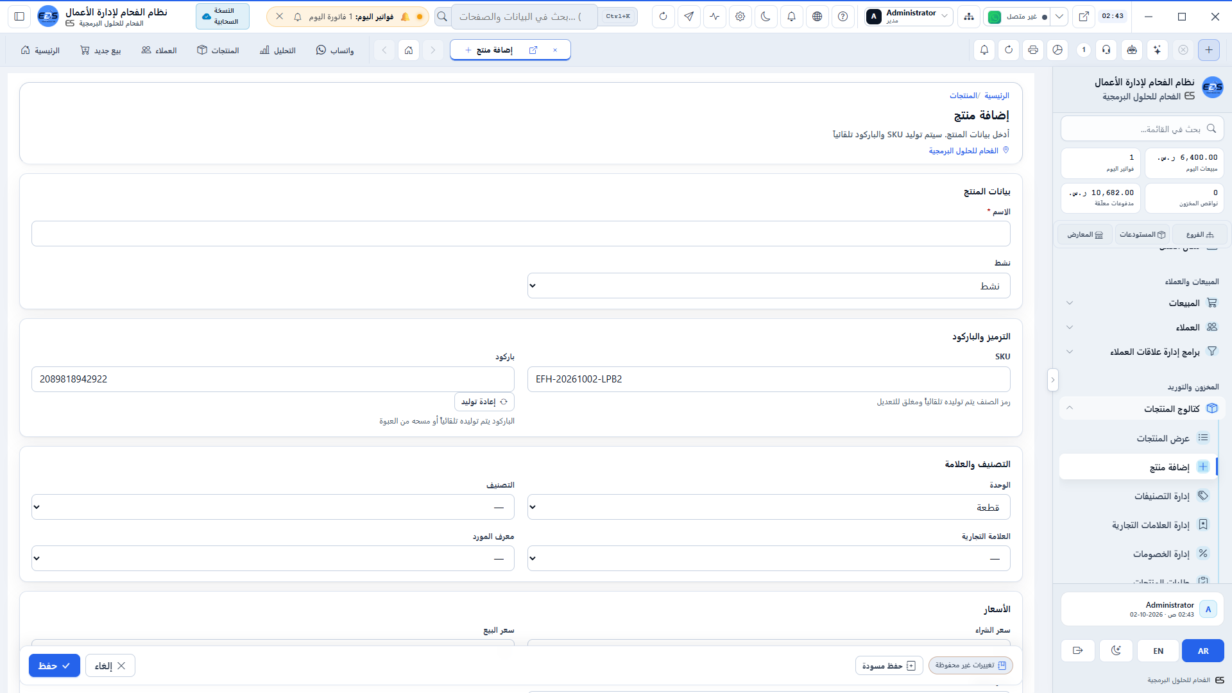Viewport: 1232px width, 693px height.
Task: Click the حفظ مسودة save draft button
Action: [889, 665]
